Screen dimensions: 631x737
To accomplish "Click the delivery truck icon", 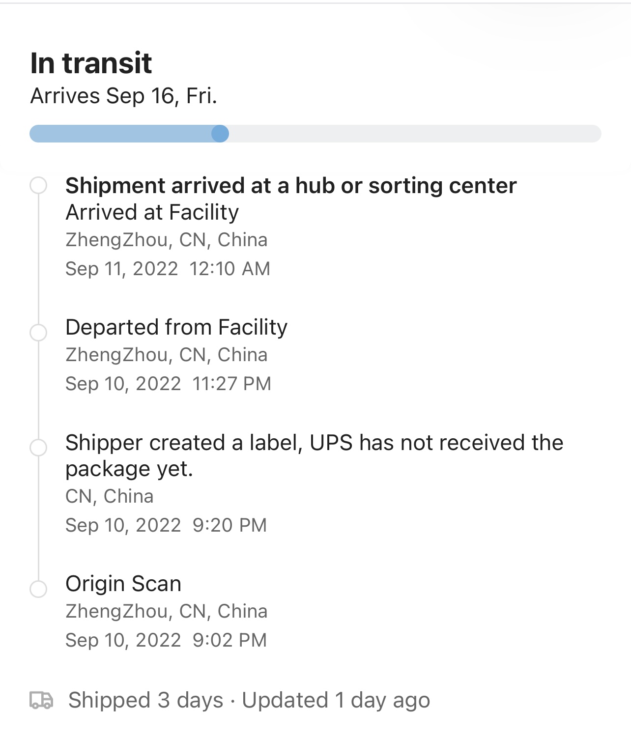I will click(41, 700).
